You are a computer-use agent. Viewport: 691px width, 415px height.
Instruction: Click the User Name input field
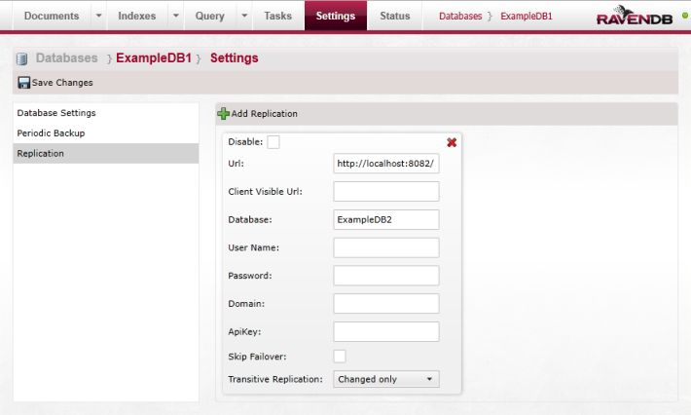386,247
